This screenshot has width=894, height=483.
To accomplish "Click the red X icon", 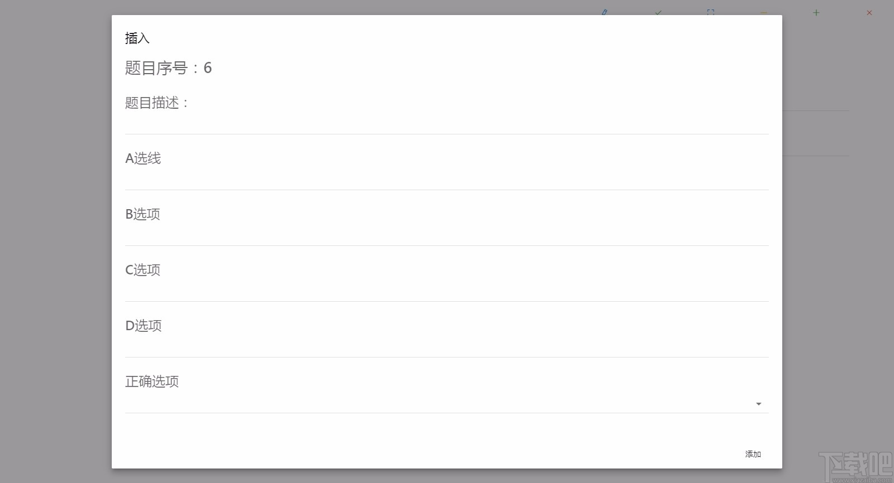I will [x=869, y=13].
